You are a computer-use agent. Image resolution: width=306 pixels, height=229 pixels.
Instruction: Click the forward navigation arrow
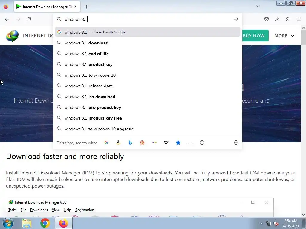coord(18,19)
